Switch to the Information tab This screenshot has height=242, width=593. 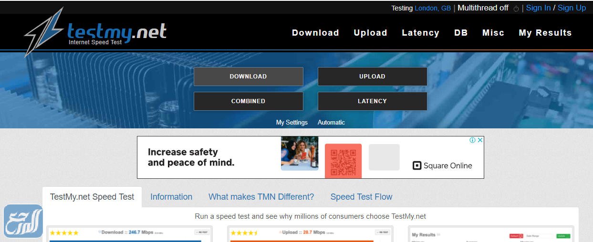171,197
